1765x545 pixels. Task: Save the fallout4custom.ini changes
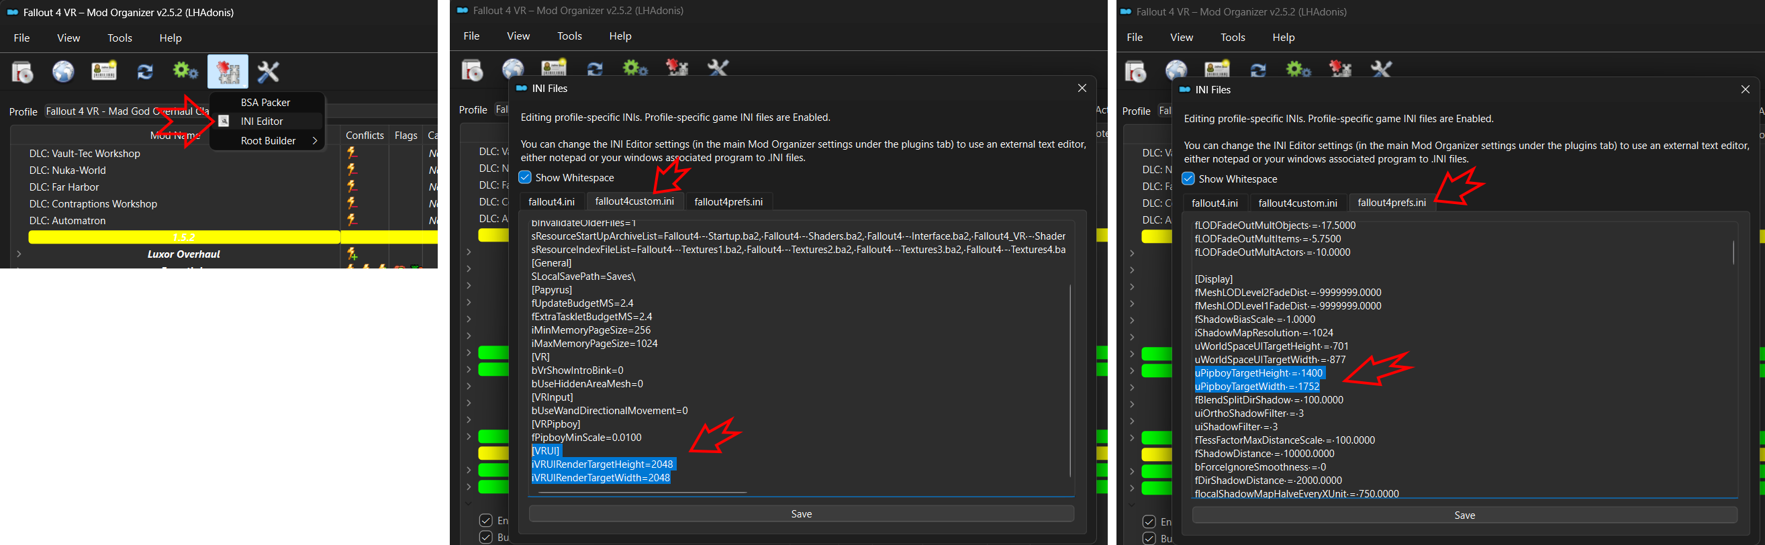pos(801,513)
